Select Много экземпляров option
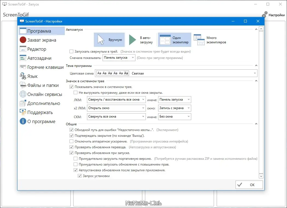 pyautogui.click(x=210, y=40)
